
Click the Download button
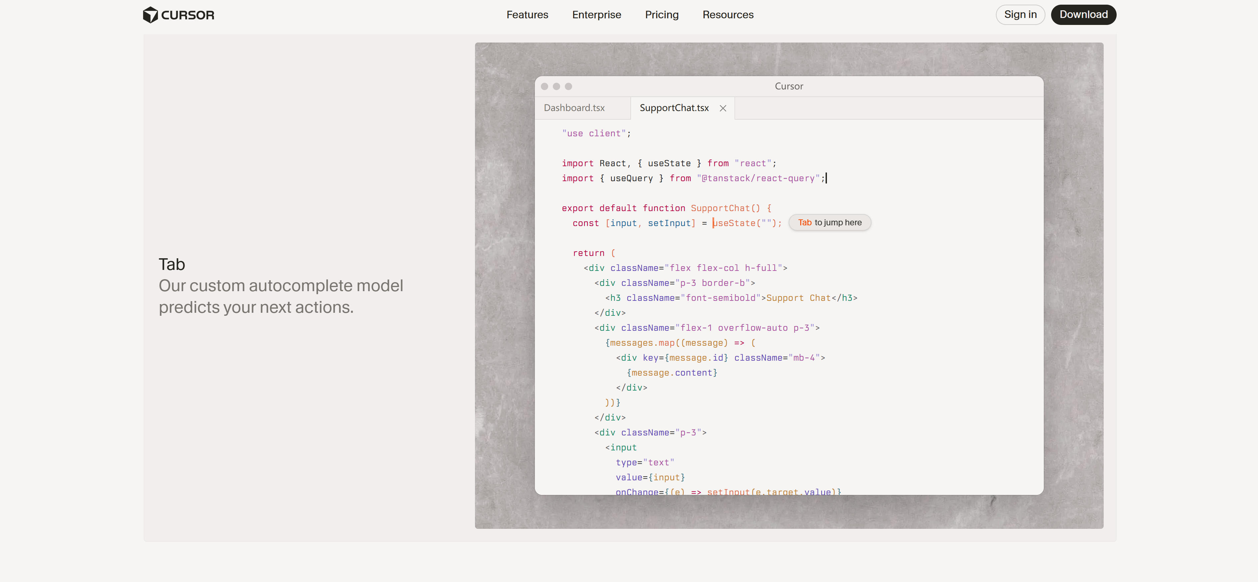(x=1083, y=15)
